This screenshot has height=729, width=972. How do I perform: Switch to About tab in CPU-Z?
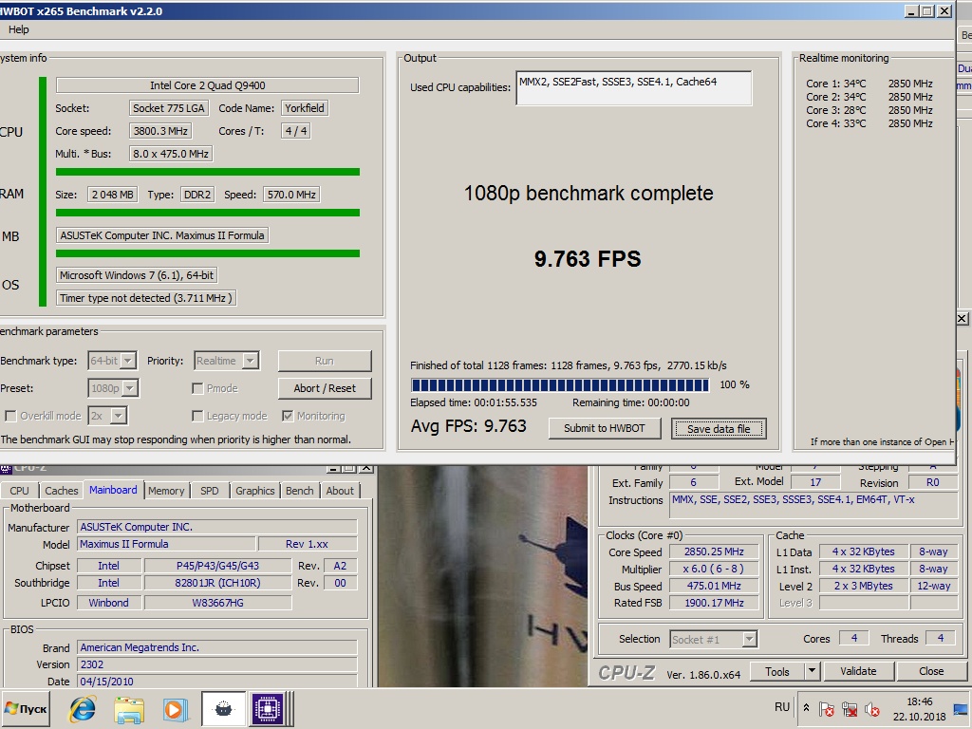[x=340, y=491]
